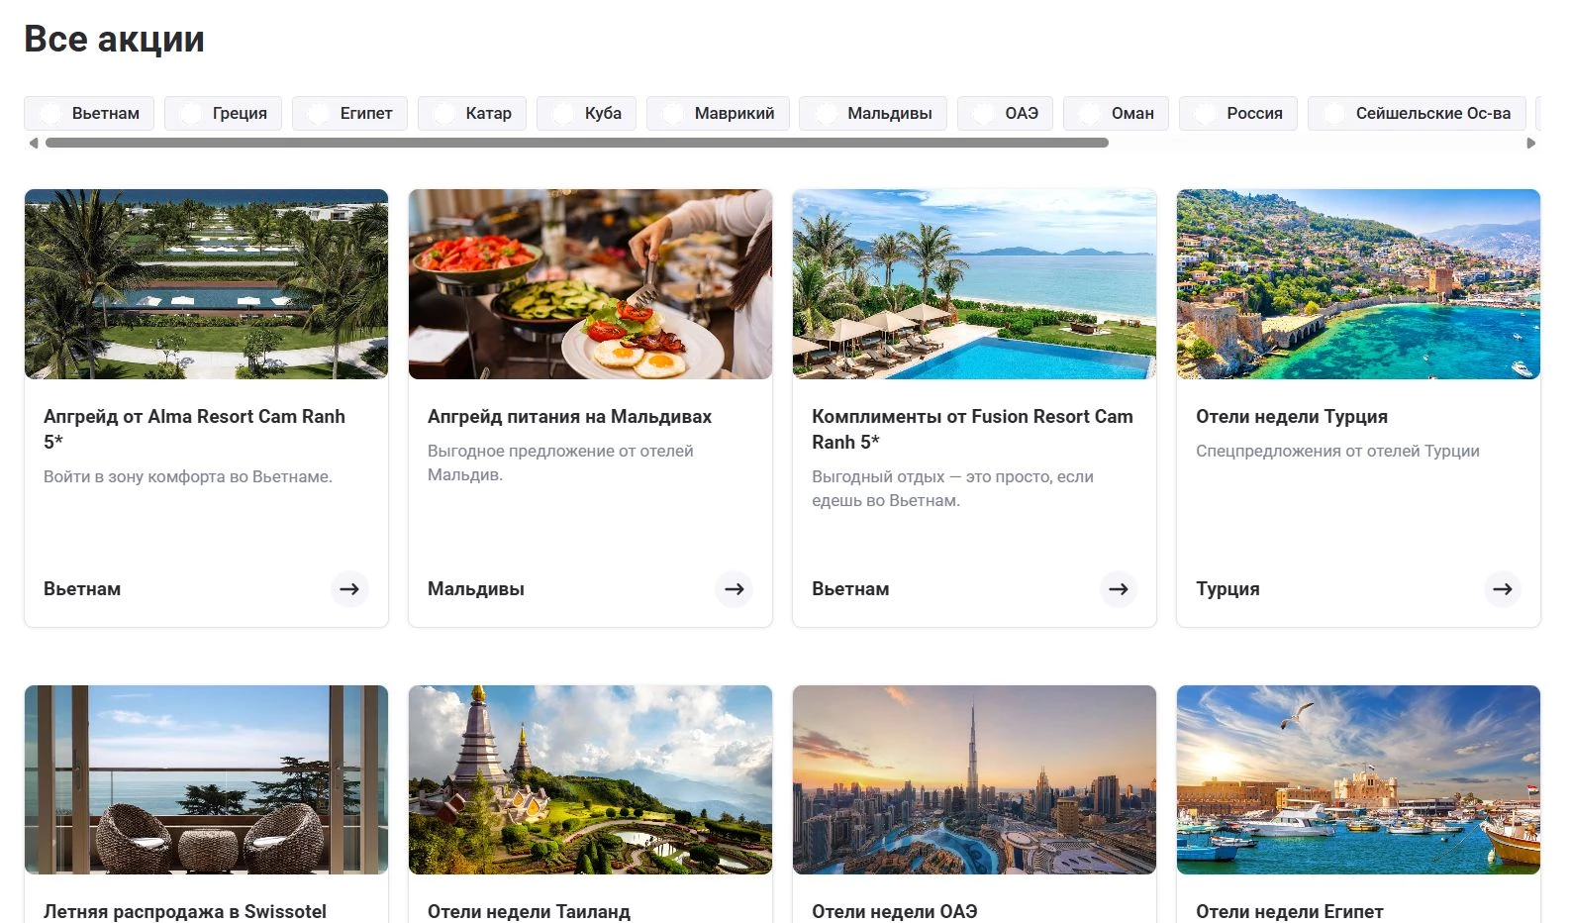Open the Swissotel balcony photo
The image size is (1570, 923).
(206, 779)
